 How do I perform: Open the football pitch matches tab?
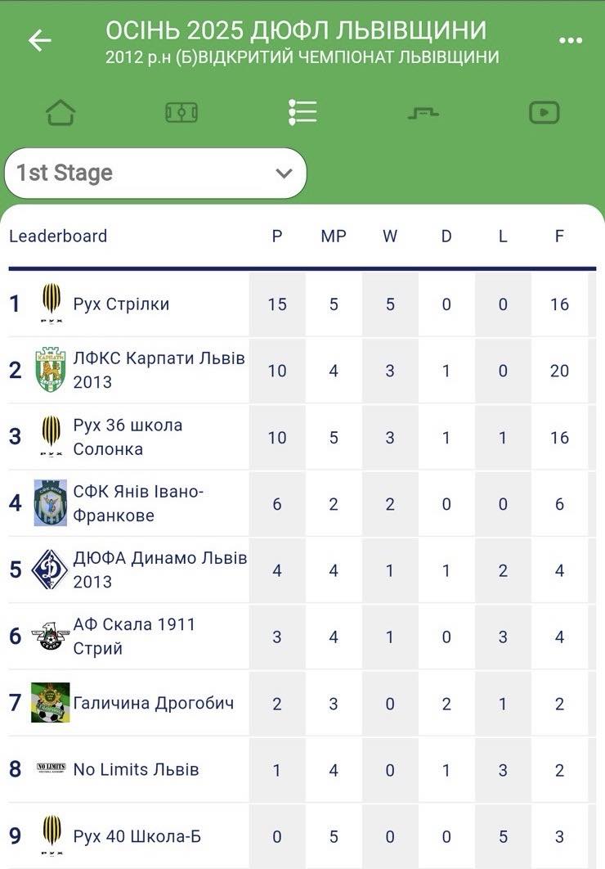click(181, 112)
